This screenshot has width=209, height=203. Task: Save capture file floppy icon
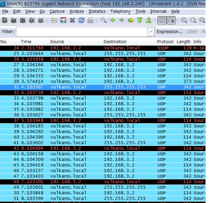click(x=63, y=21)
